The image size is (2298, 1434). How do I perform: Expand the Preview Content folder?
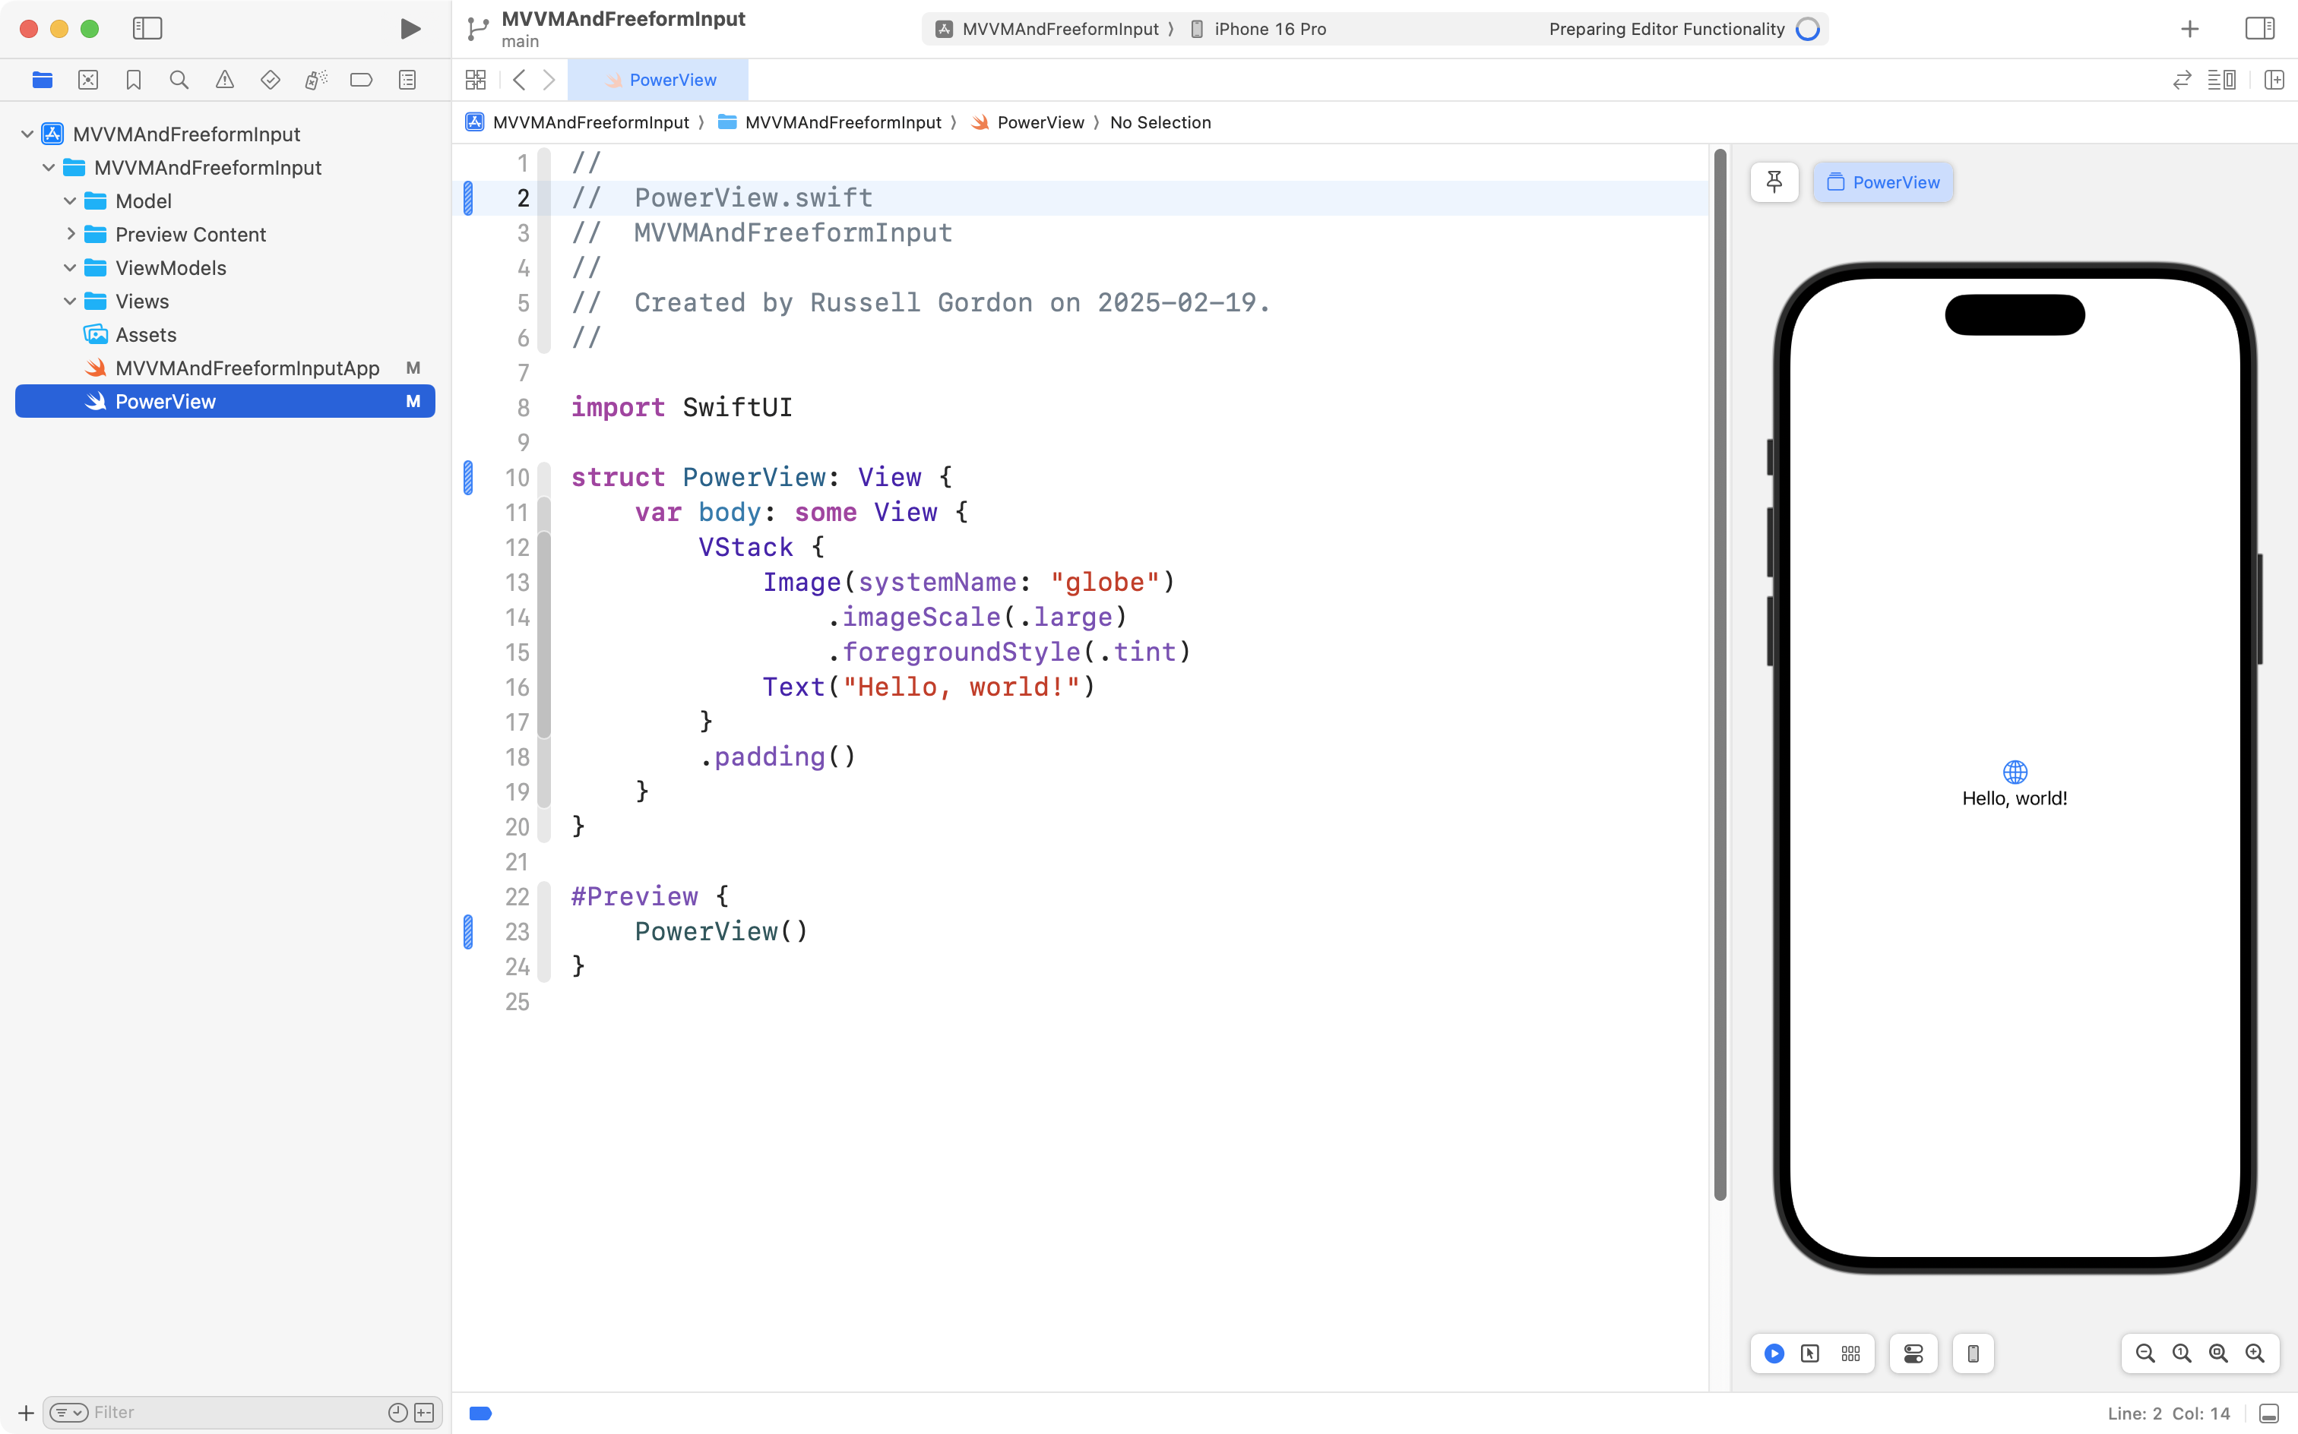70,234
